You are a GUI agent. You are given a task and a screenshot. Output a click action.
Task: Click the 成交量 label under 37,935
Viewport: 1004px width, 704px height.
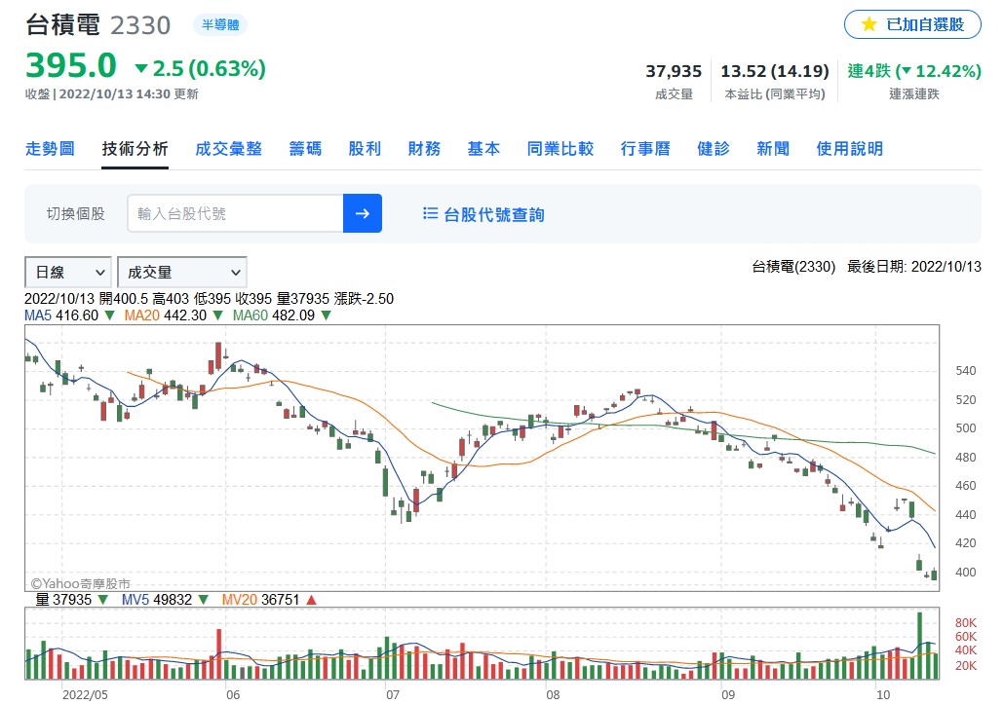click(x=674, y=94)
